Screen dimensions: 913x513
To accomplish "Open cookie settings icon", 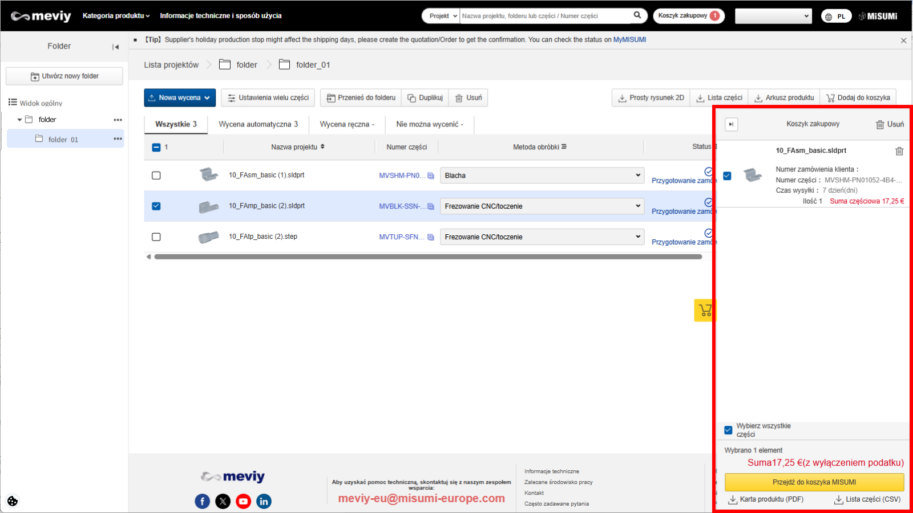I will 13,501.
